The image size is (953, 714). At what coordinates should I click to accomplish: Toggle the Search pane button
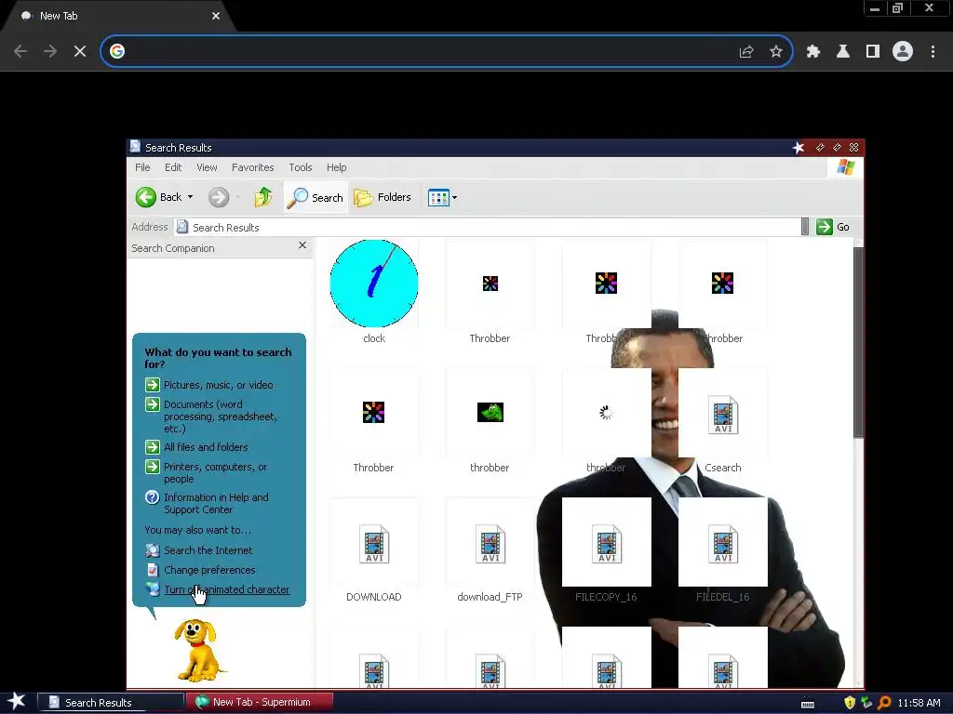[315, 197]
